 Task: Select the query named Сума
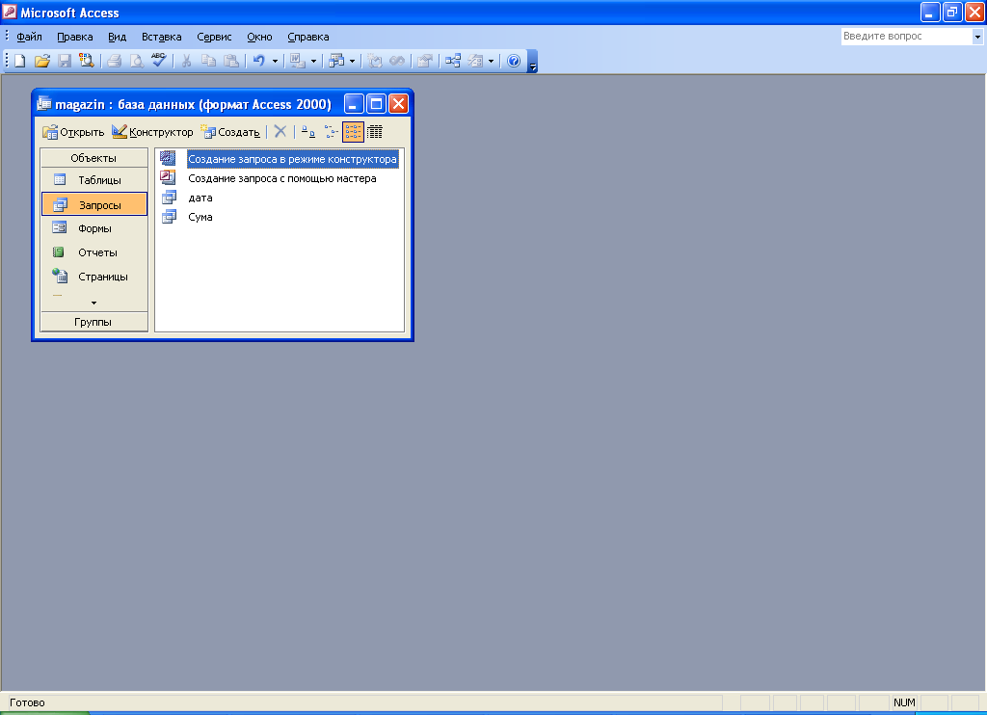[200, 217]
